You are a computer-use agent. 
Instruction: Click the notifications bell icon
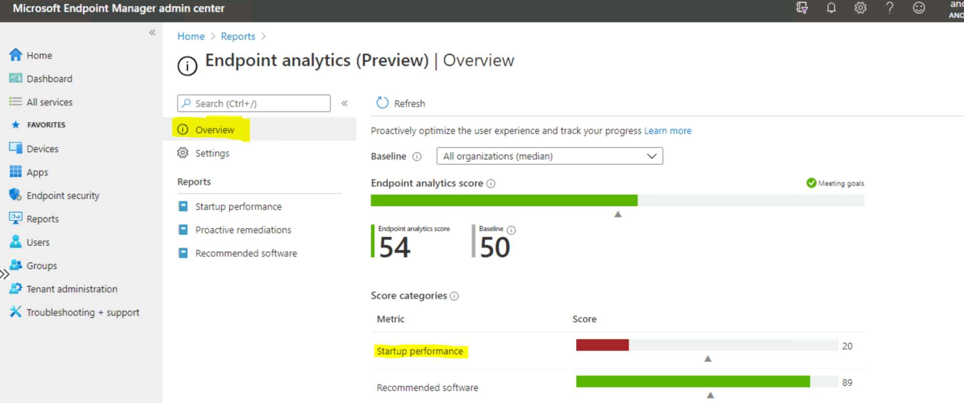(x=831, y=8)
